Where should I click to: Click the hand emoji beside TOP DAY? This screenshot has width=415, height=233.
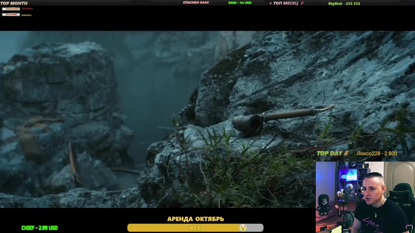coord(346,153)
